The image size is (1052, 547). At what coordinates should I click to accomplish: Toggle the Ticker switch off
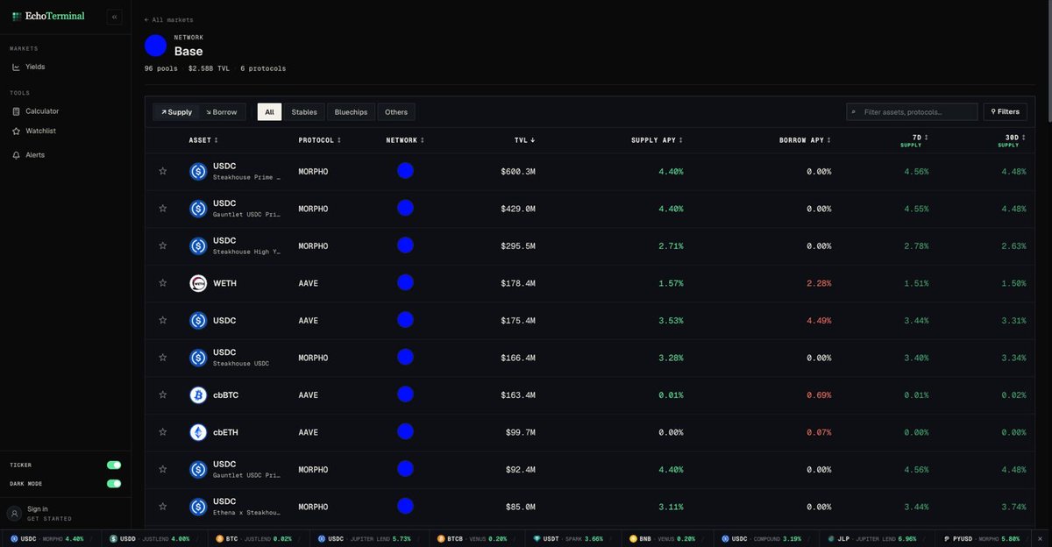tap(114, 465)
